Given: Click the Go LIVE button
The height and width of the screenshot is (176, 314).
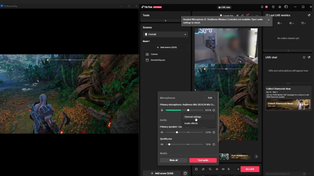Looking at the screenshot, I should tap(250, 169).
